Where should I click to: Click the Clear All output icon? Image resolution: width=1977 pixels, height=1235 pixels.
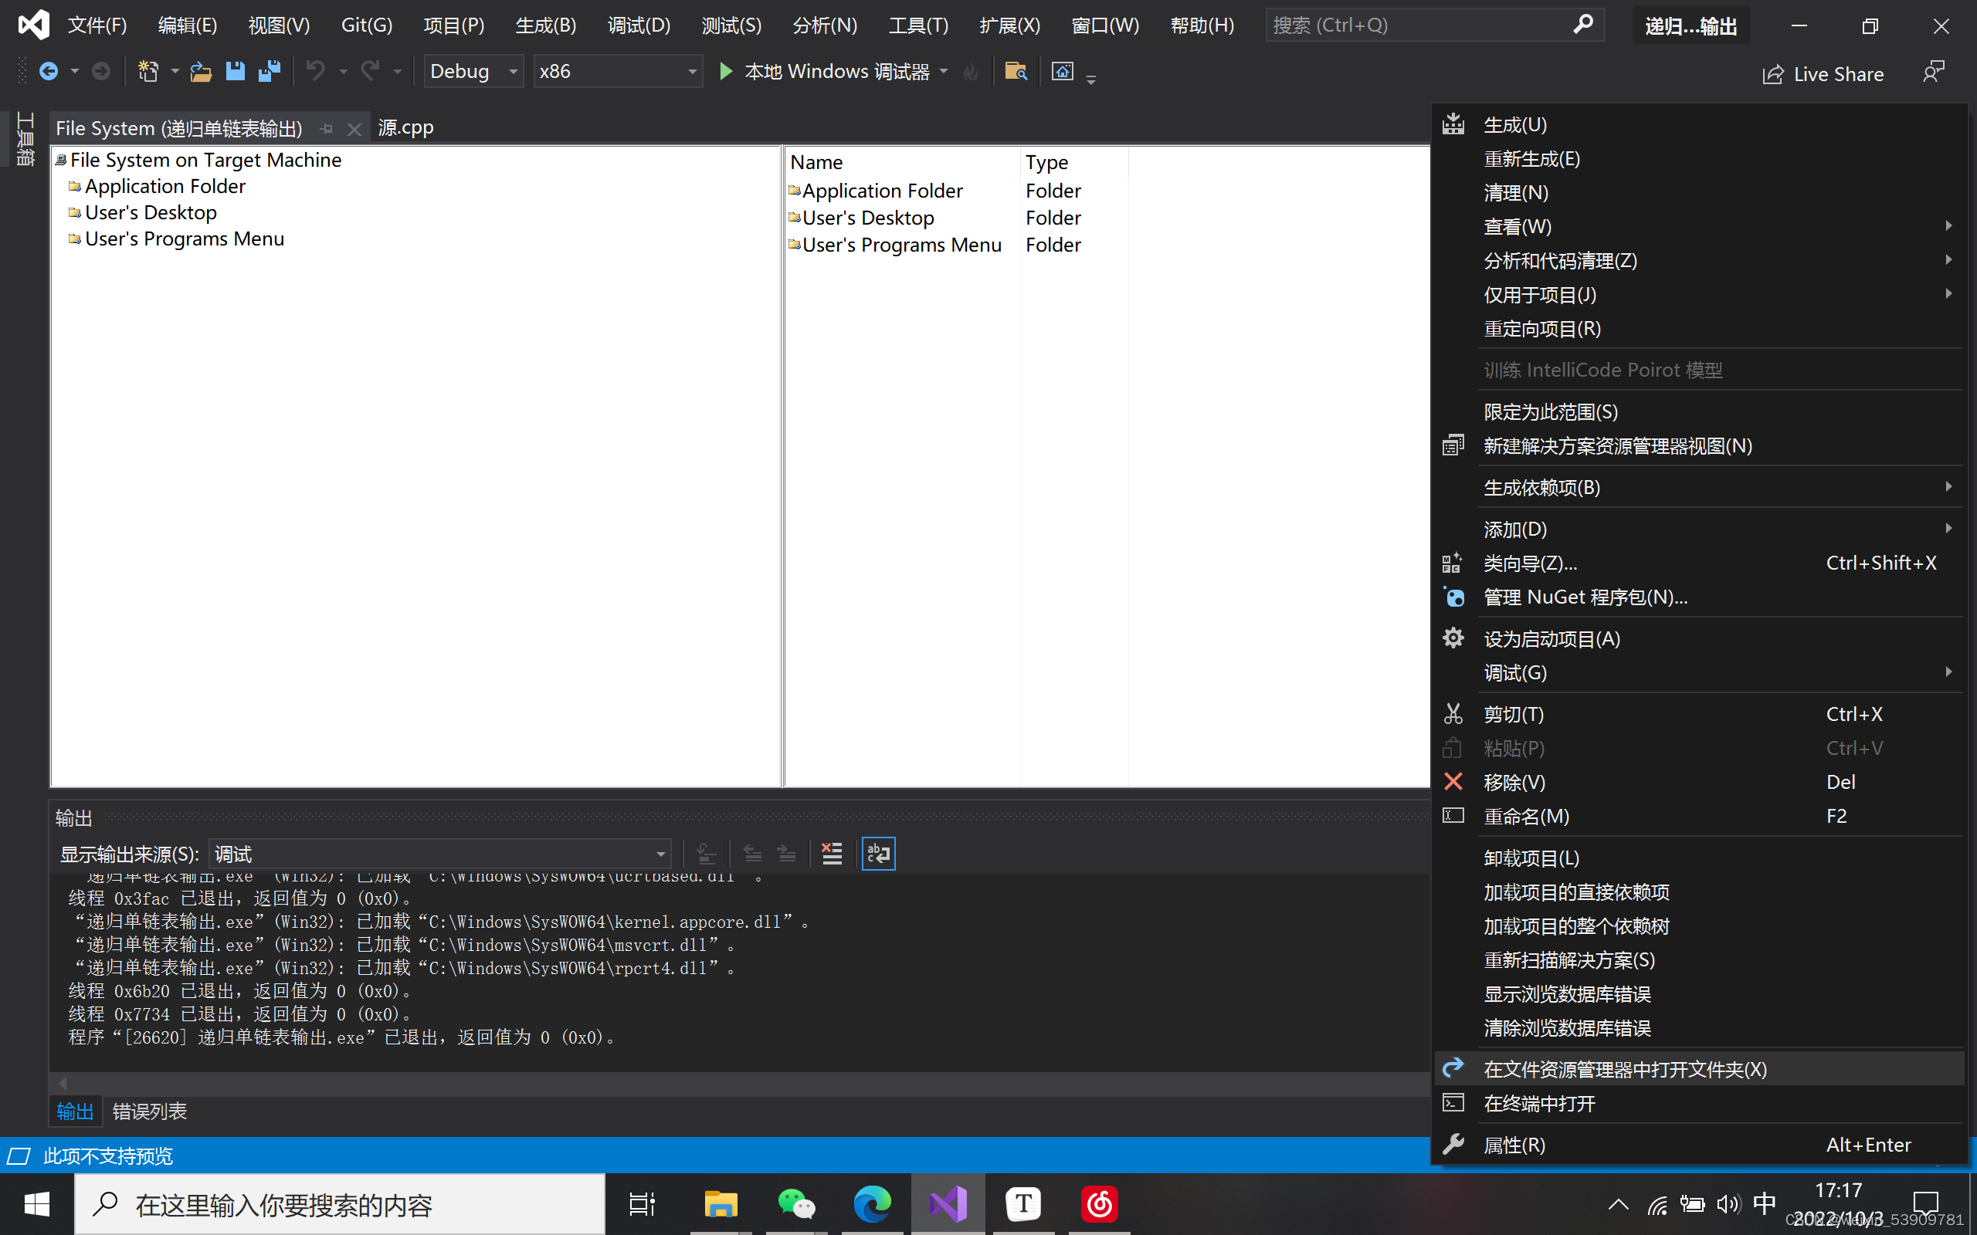832,854
